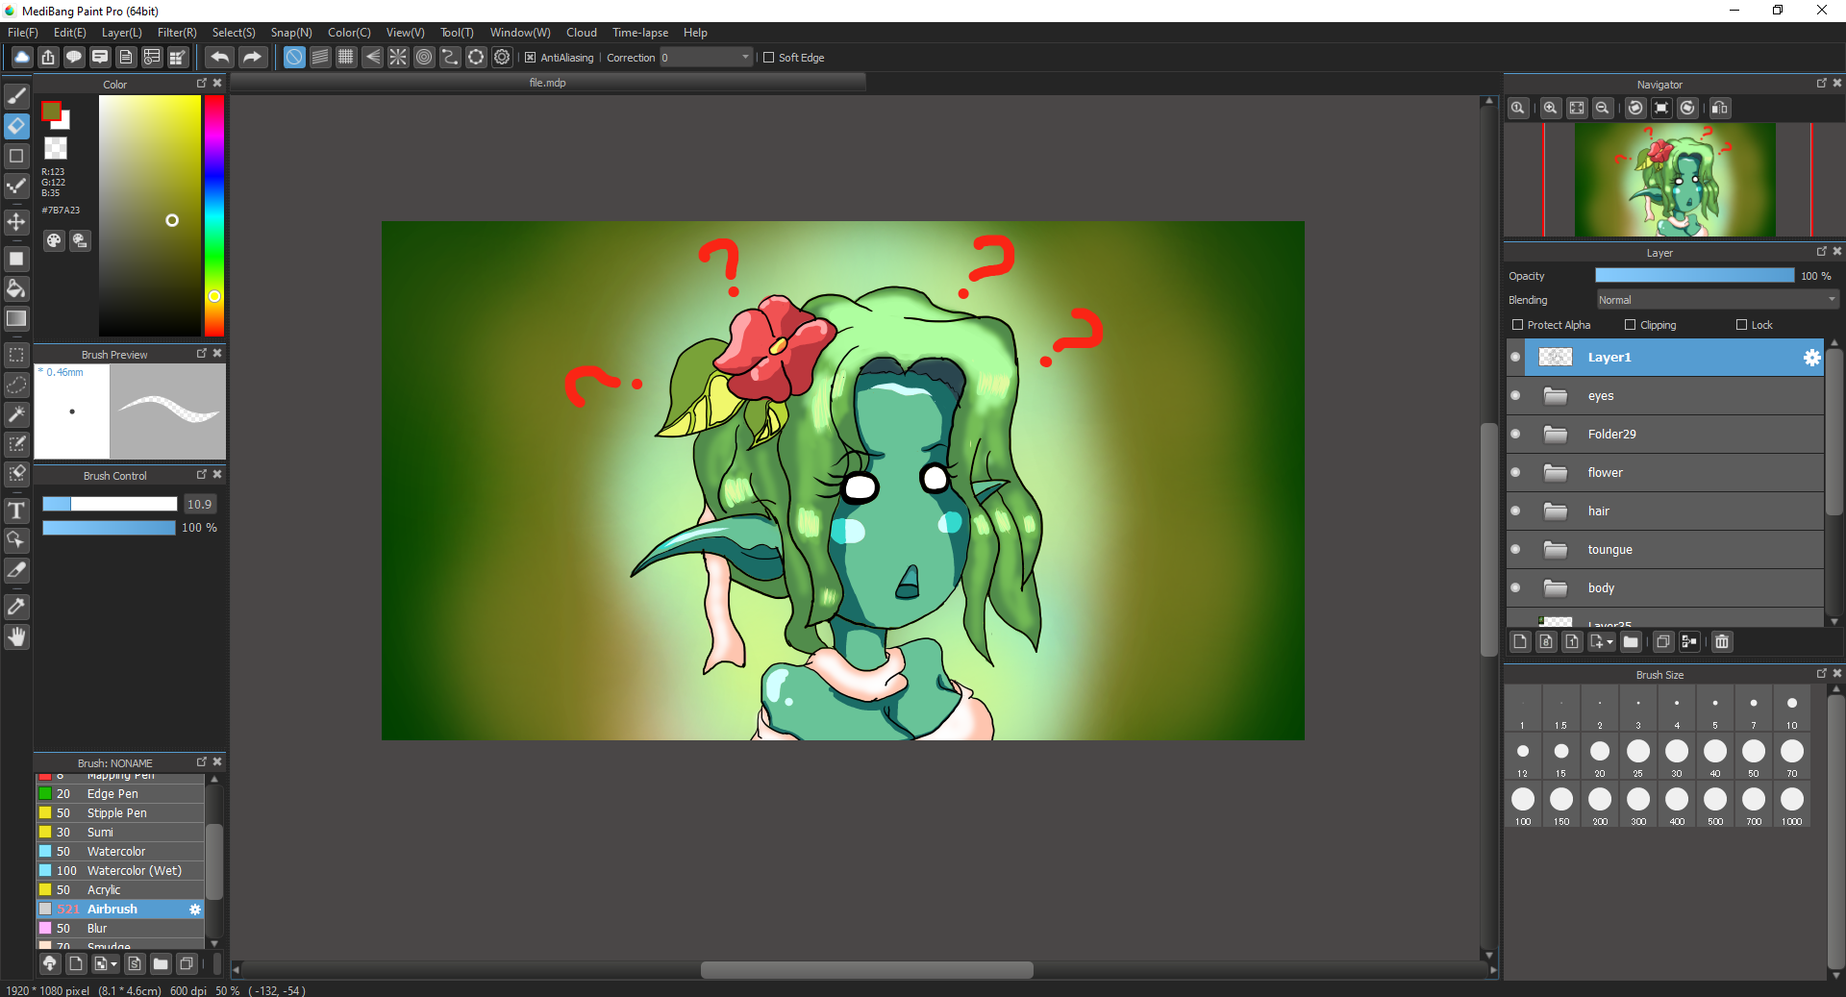Hide the hair folder layer

point(1516,511)
